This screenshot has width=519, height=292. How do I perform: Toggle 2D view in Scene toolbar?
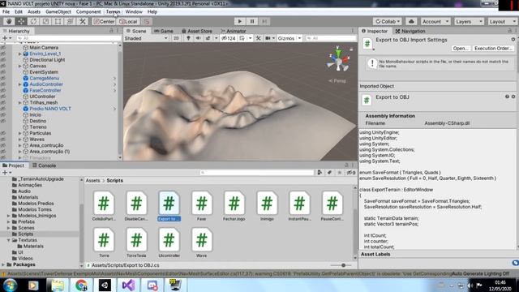click(176, 38)
